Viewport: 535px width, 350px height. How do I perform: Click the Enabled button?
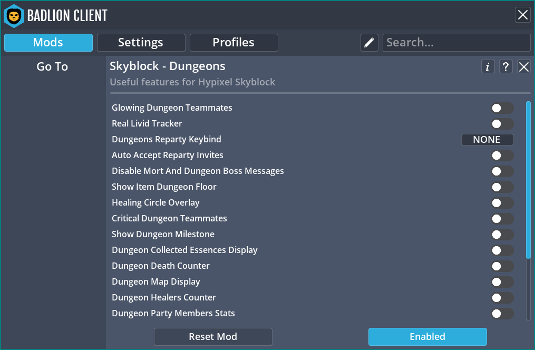pos(427,336)
